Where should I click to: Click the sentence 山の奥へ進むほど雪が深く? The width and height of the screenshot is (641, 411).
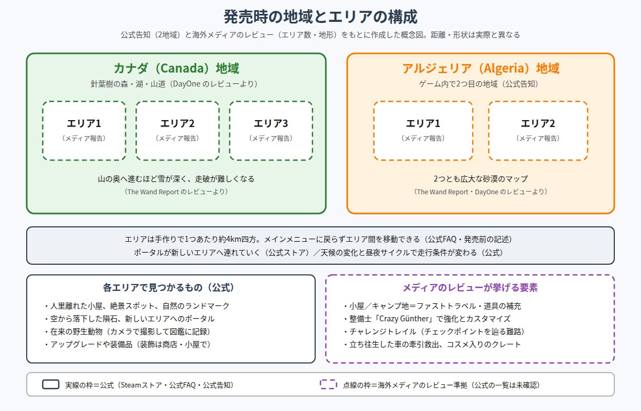click(x=176, y=179)
